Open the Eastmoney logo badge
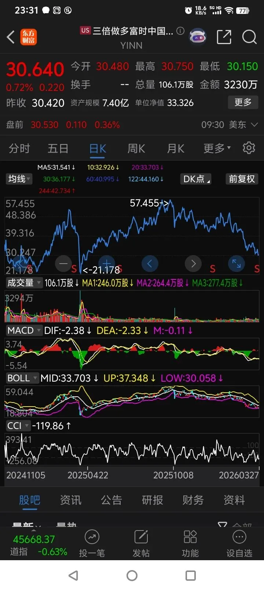 (x=28, y=37)
